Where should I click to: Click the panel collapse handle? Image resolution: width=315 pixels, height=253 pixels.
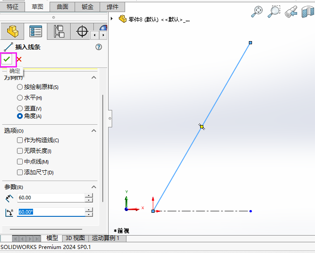coord(110,118)
